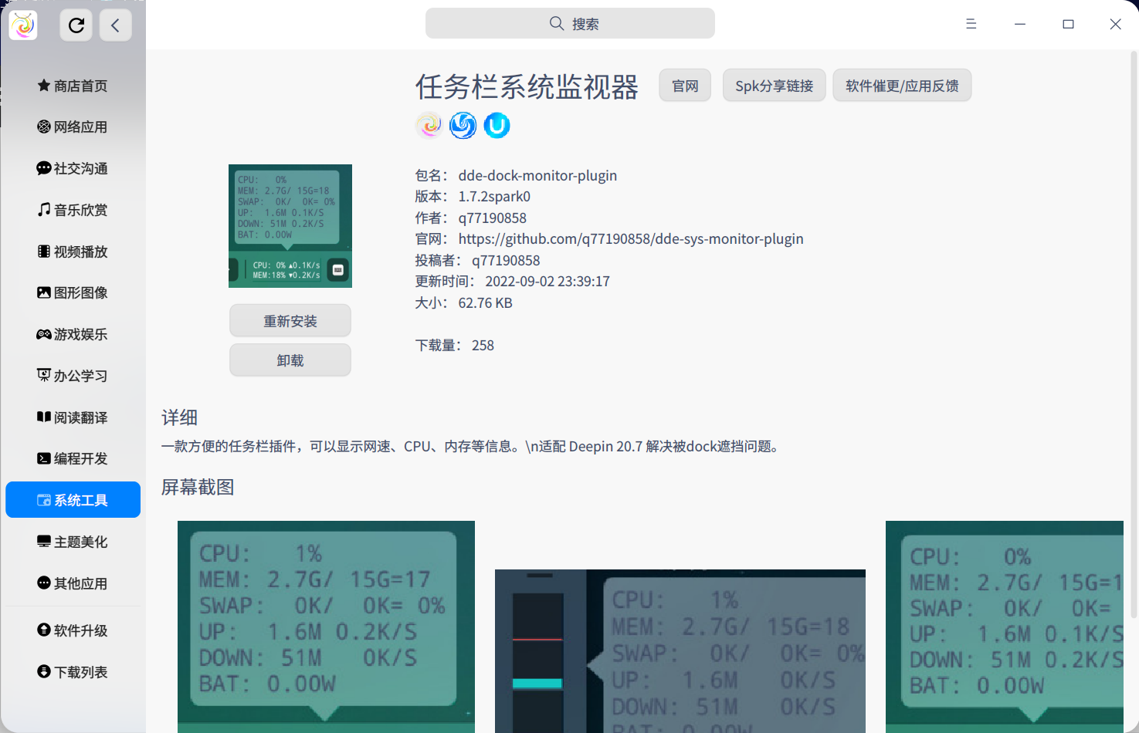Click the Spk分享链接 button
The image size is (1139, 733).
point(774,85)
